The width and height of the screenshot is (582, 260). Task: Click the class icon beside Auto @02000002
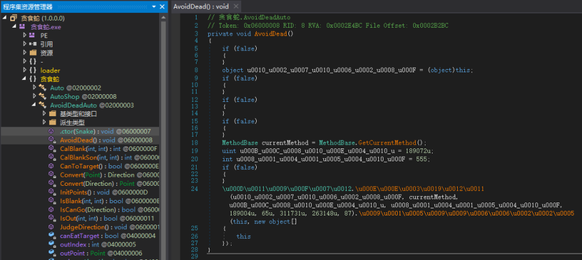(x=42, y=88)
